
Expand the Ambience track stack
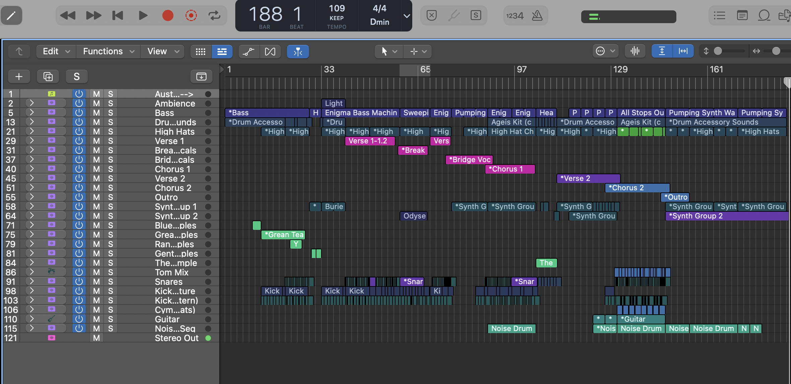pyautogui.click(x=32, y=103)
